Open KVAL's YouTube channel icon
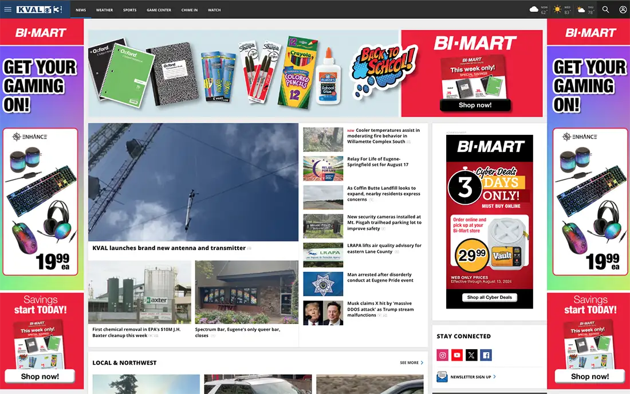The width and height of the screenshot is (630, 394). 457,355
